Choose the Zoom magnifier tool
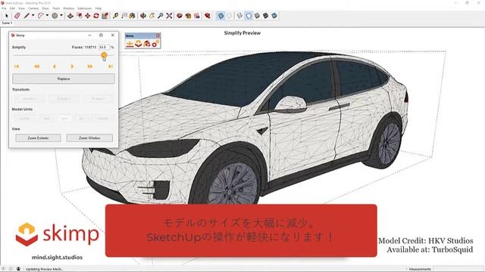Screen dimensions: 485x272 (x=160, y=16)
